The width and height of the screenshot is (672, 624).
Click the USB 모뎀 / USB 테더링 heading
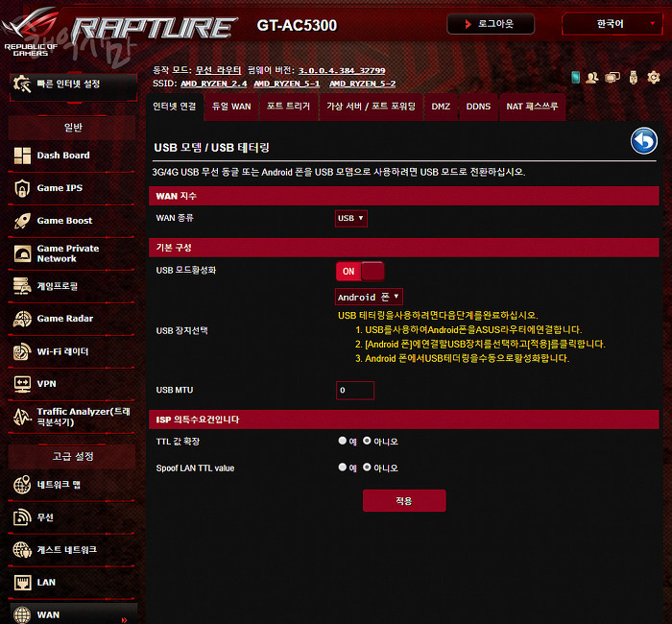212,148
